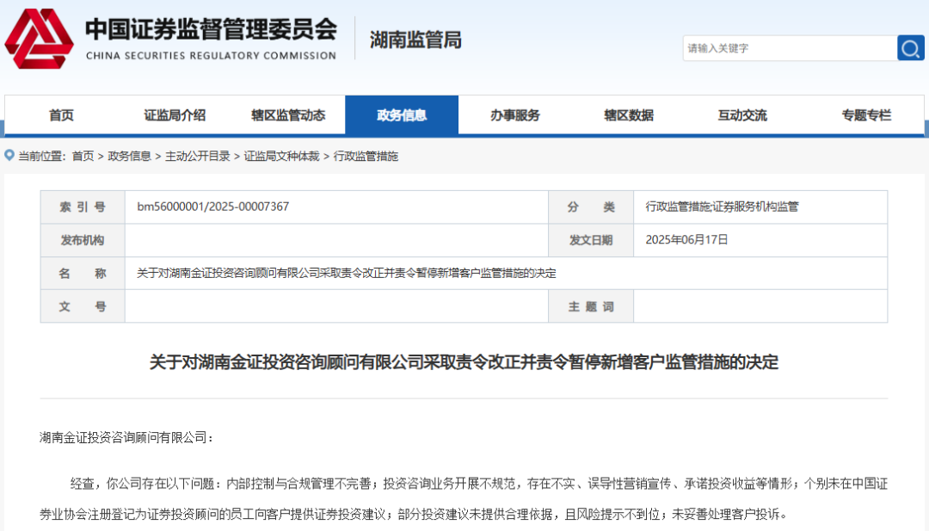Open the 互动交流 navigation tab

coord(742,115)
